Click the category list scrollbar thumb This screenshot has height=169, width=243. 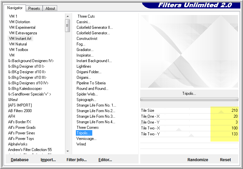pos(67,25)
